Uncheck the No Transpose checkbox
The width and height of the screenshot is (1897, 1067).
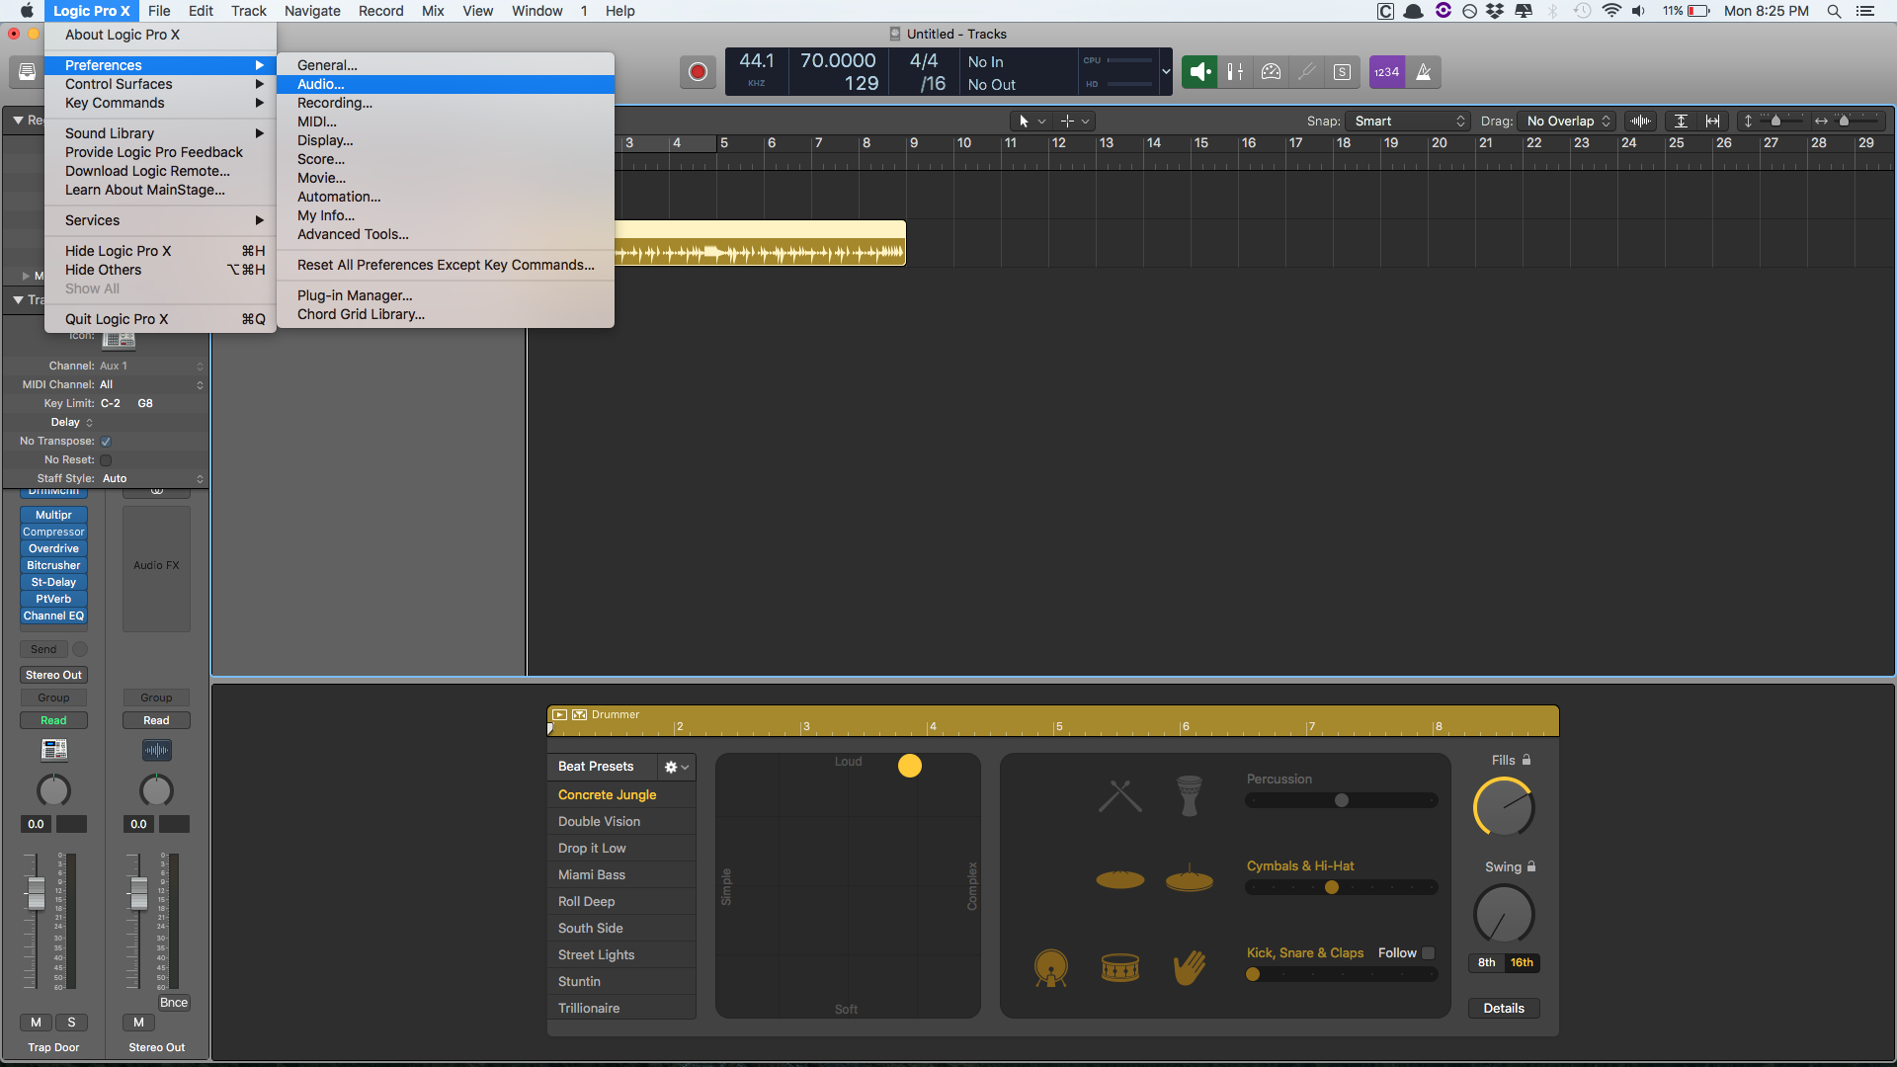pos(106,442)
